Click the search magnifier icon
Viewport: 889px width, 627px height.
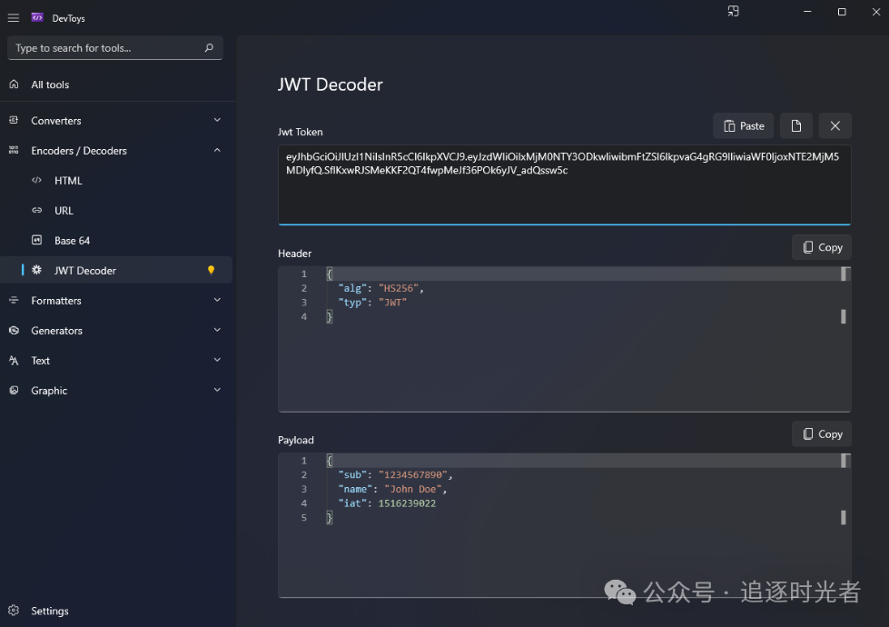[209, 48]
